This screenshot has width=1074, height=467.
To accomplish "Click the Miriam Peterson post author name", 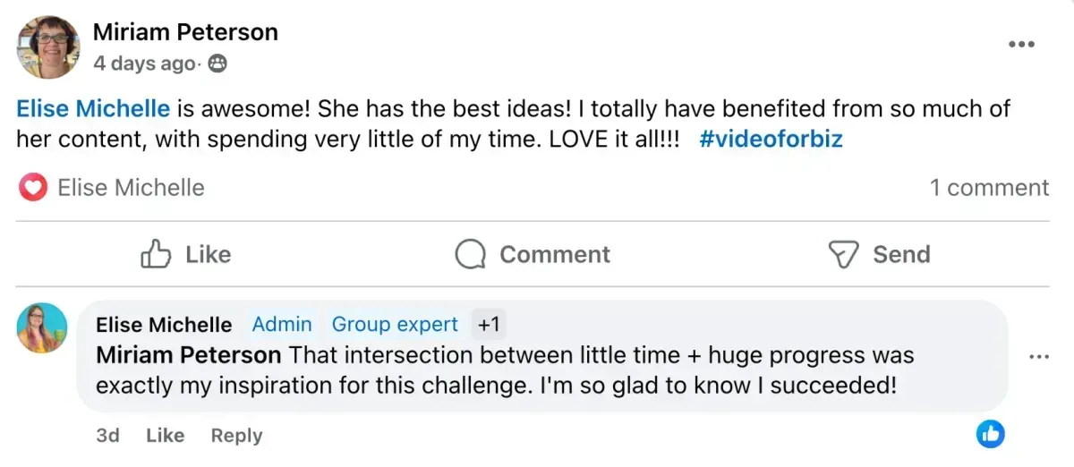I will click(185, 32).
